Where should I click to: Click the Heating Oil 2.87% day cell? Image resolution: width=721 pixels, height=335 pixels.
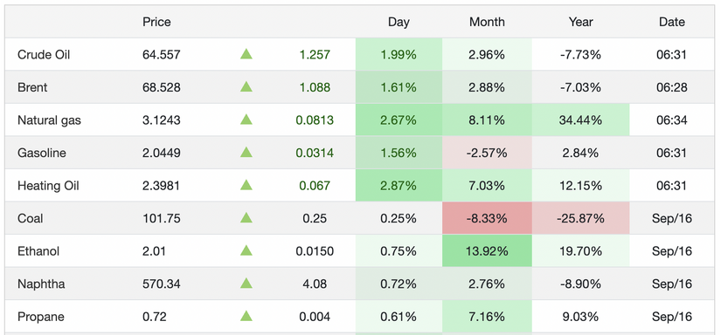(x=399, y=186)
